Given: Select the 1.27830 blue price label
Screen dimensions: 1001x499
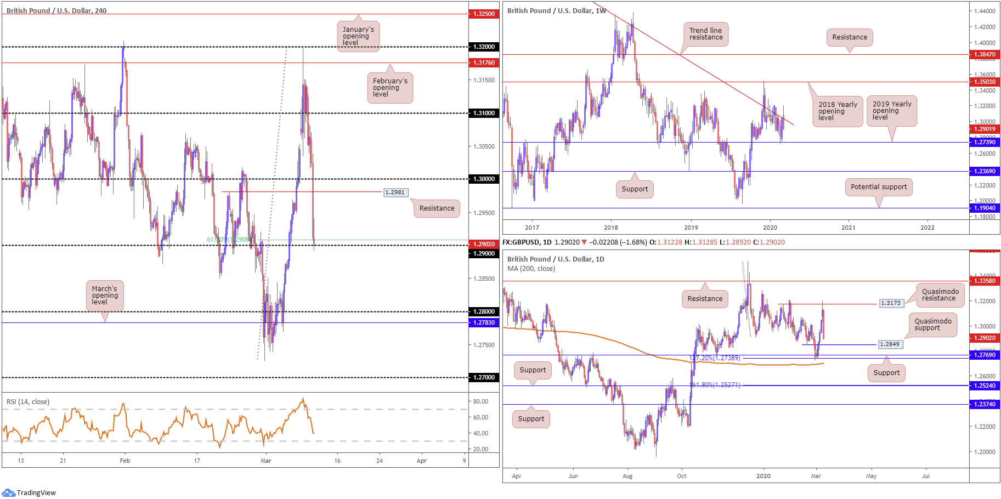Looking at the screenshot, I should [x=484, y=322].
